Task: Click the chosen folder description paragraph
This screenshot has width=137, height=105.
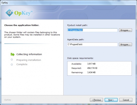Action: coord(32,35)
